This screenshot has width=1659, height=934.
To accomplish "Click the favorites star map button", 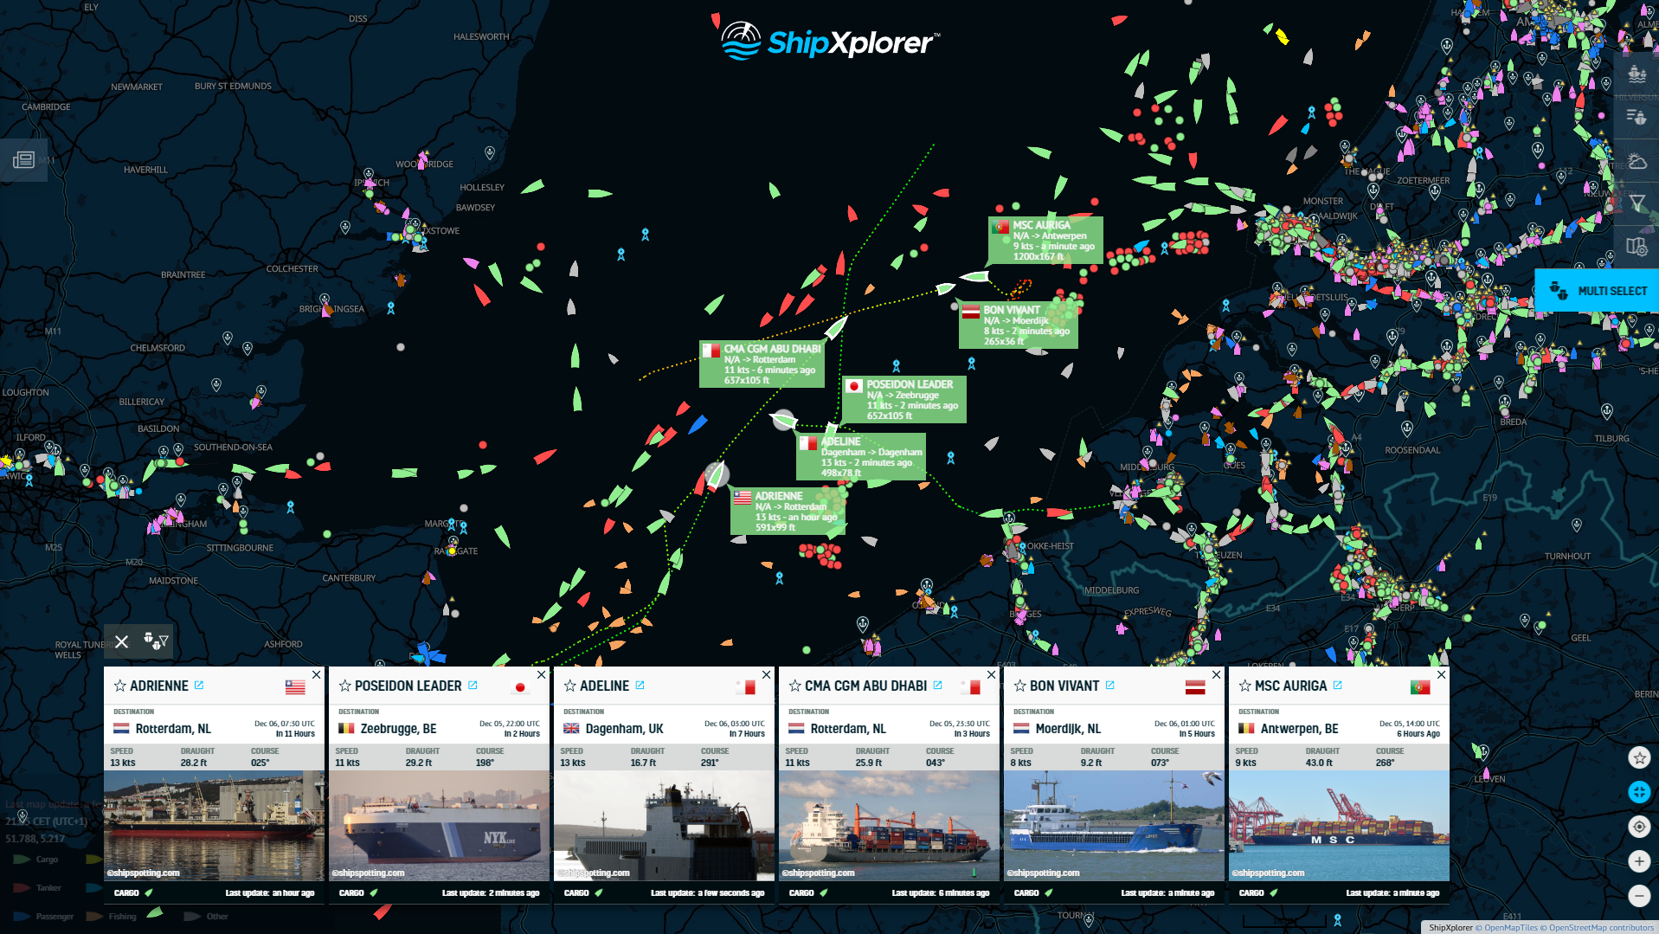I will (1639, 757).
